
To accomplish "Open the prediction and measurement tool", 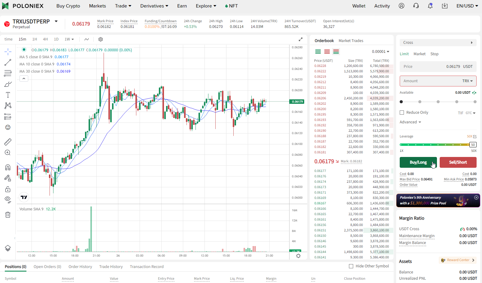I will click(8, 116).
